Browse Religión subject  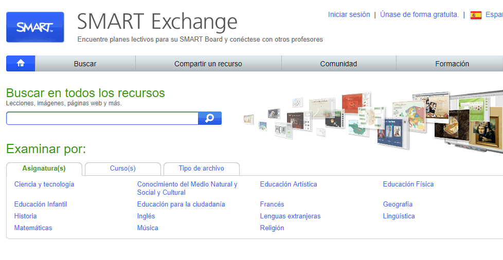coord(272,228)
